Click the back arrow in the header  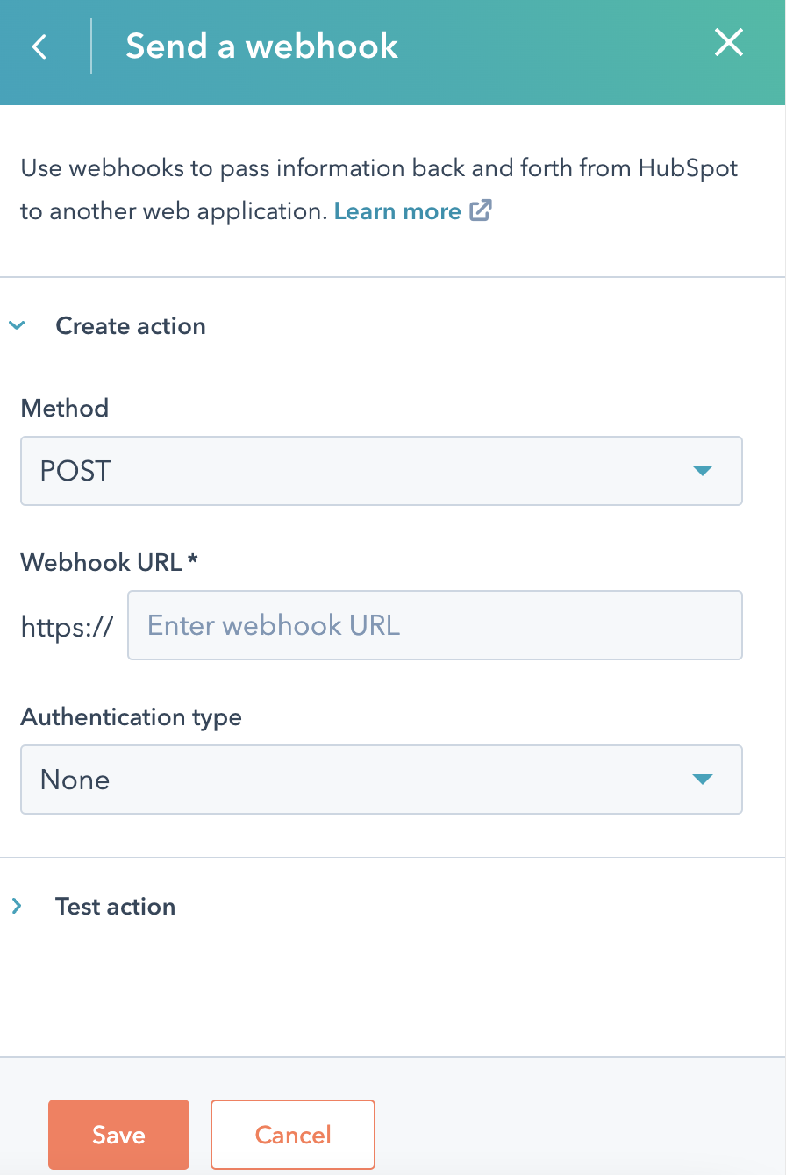[39, 46]
